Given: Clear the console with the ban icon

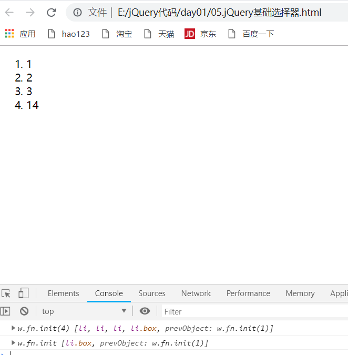Looking at the screenshot, I should tap(24, 311).
